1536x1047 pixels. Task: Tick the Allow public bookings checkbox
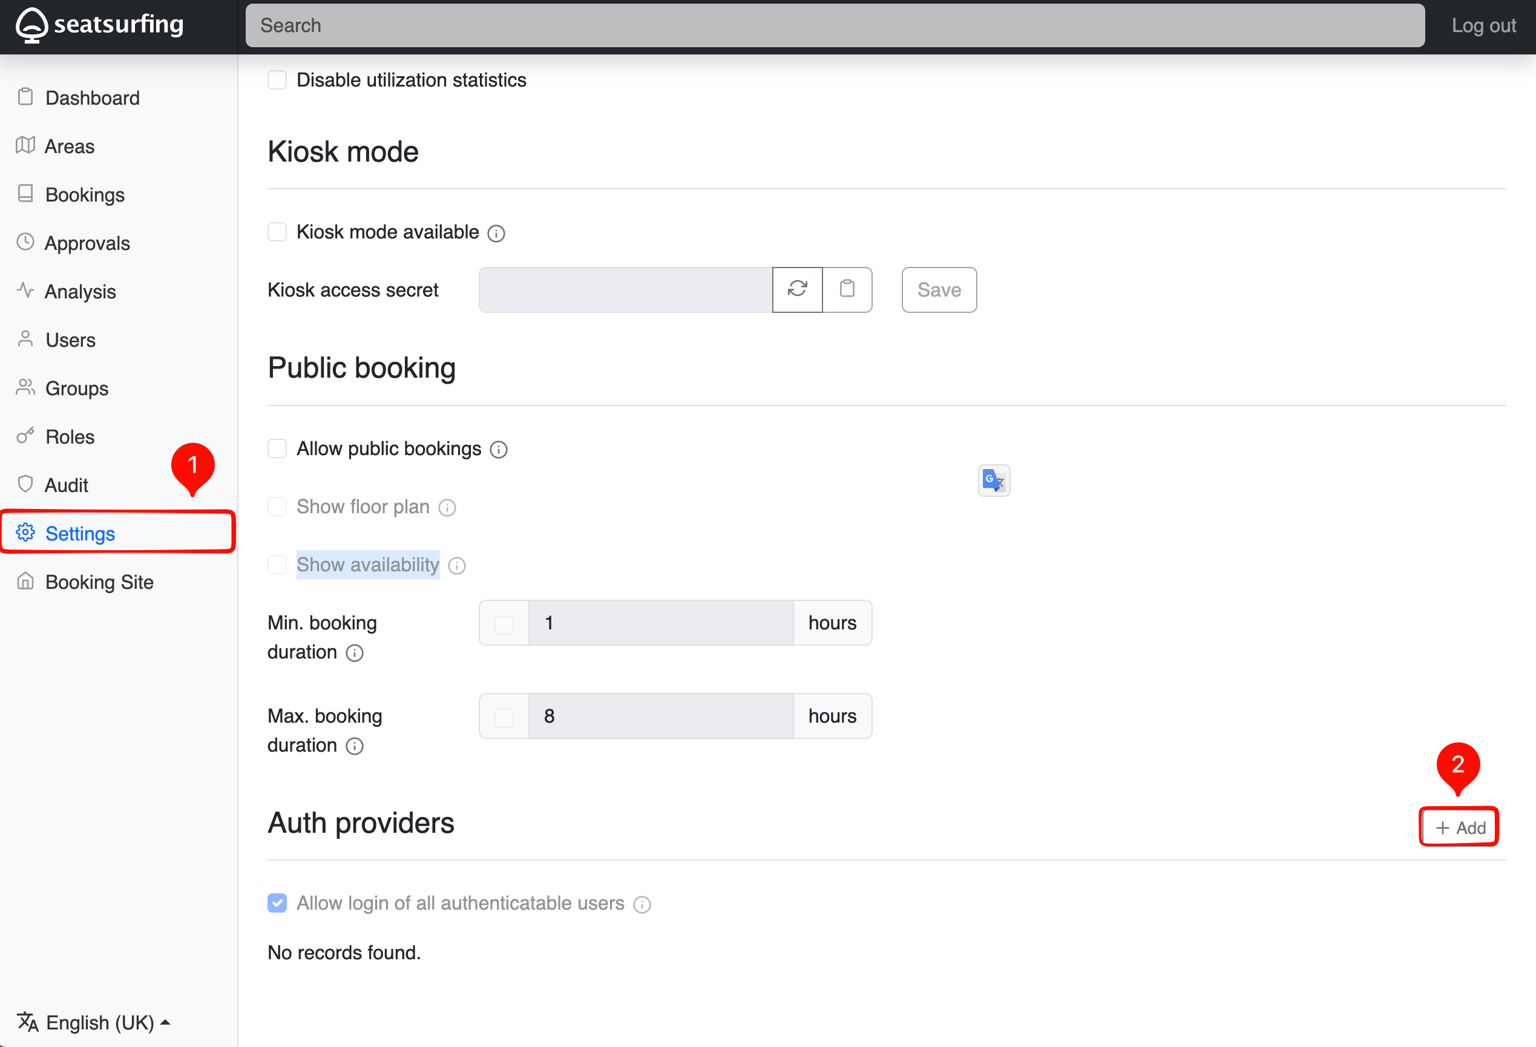click(277, 449)
